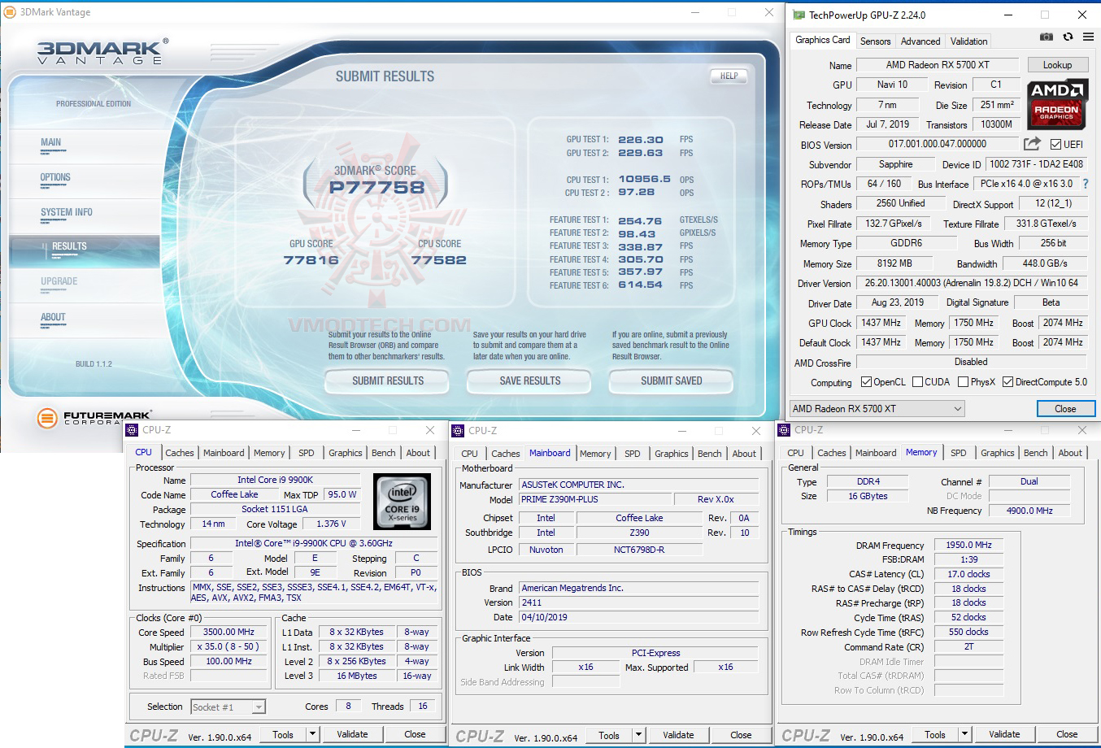Click the Futuremark logo icon

(47, 418)
